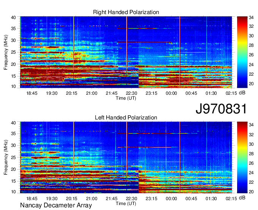Screen dimensions: 258x210
Task: Click 01:30 tick under Right Handed plot
Action: (x=211, y=93)
